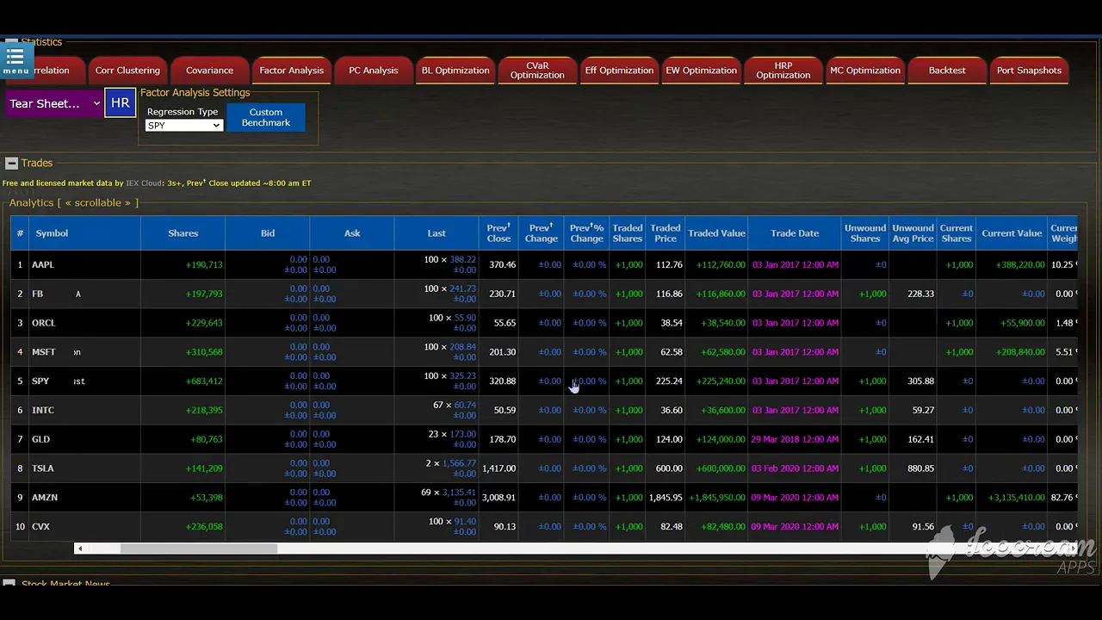Open the Tear Sheet dropdown

(x=54, y=103)
